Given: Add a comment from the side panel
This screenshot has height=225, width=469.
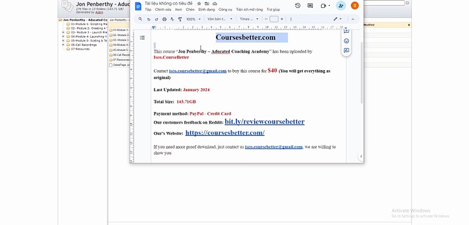Looking at the screenshot, I should point(346,31).
